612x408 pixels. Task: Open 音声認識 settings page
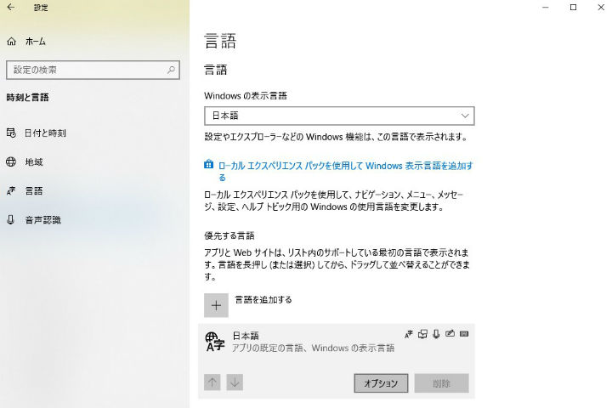coord(43,220)
